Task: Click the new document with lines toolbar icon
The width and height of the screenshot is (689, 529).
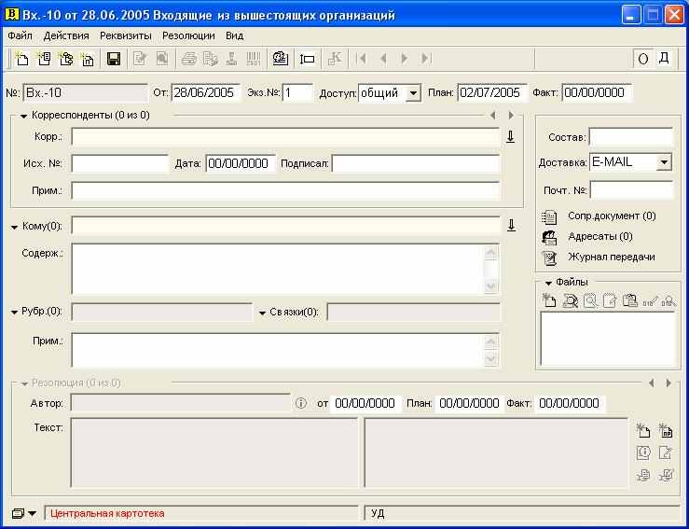Action: [x=44, y=59]
